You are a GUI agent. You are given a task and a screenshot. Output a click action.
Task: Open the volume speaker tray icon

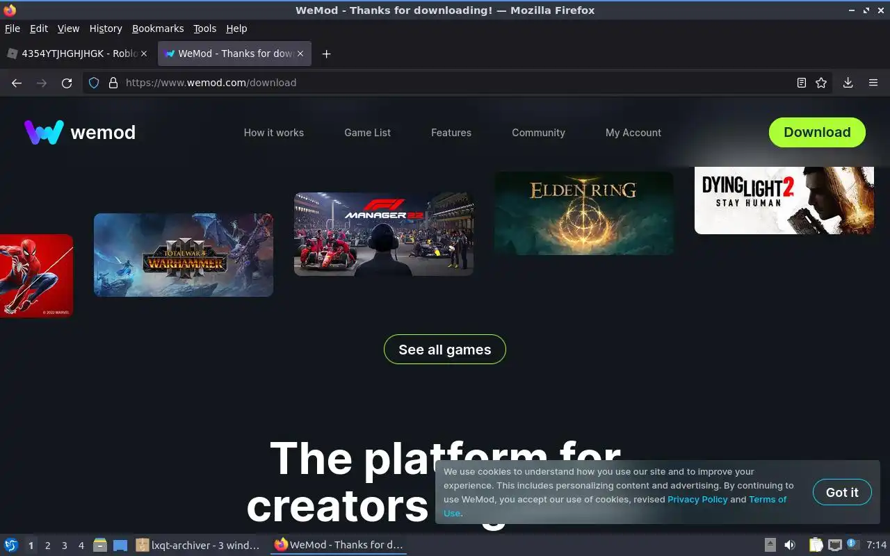790,545
